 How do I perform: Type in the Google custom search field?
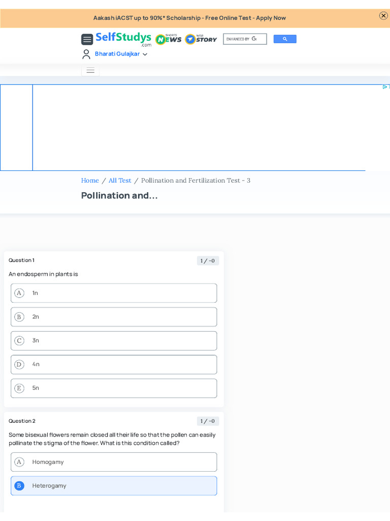coord(244,39)
